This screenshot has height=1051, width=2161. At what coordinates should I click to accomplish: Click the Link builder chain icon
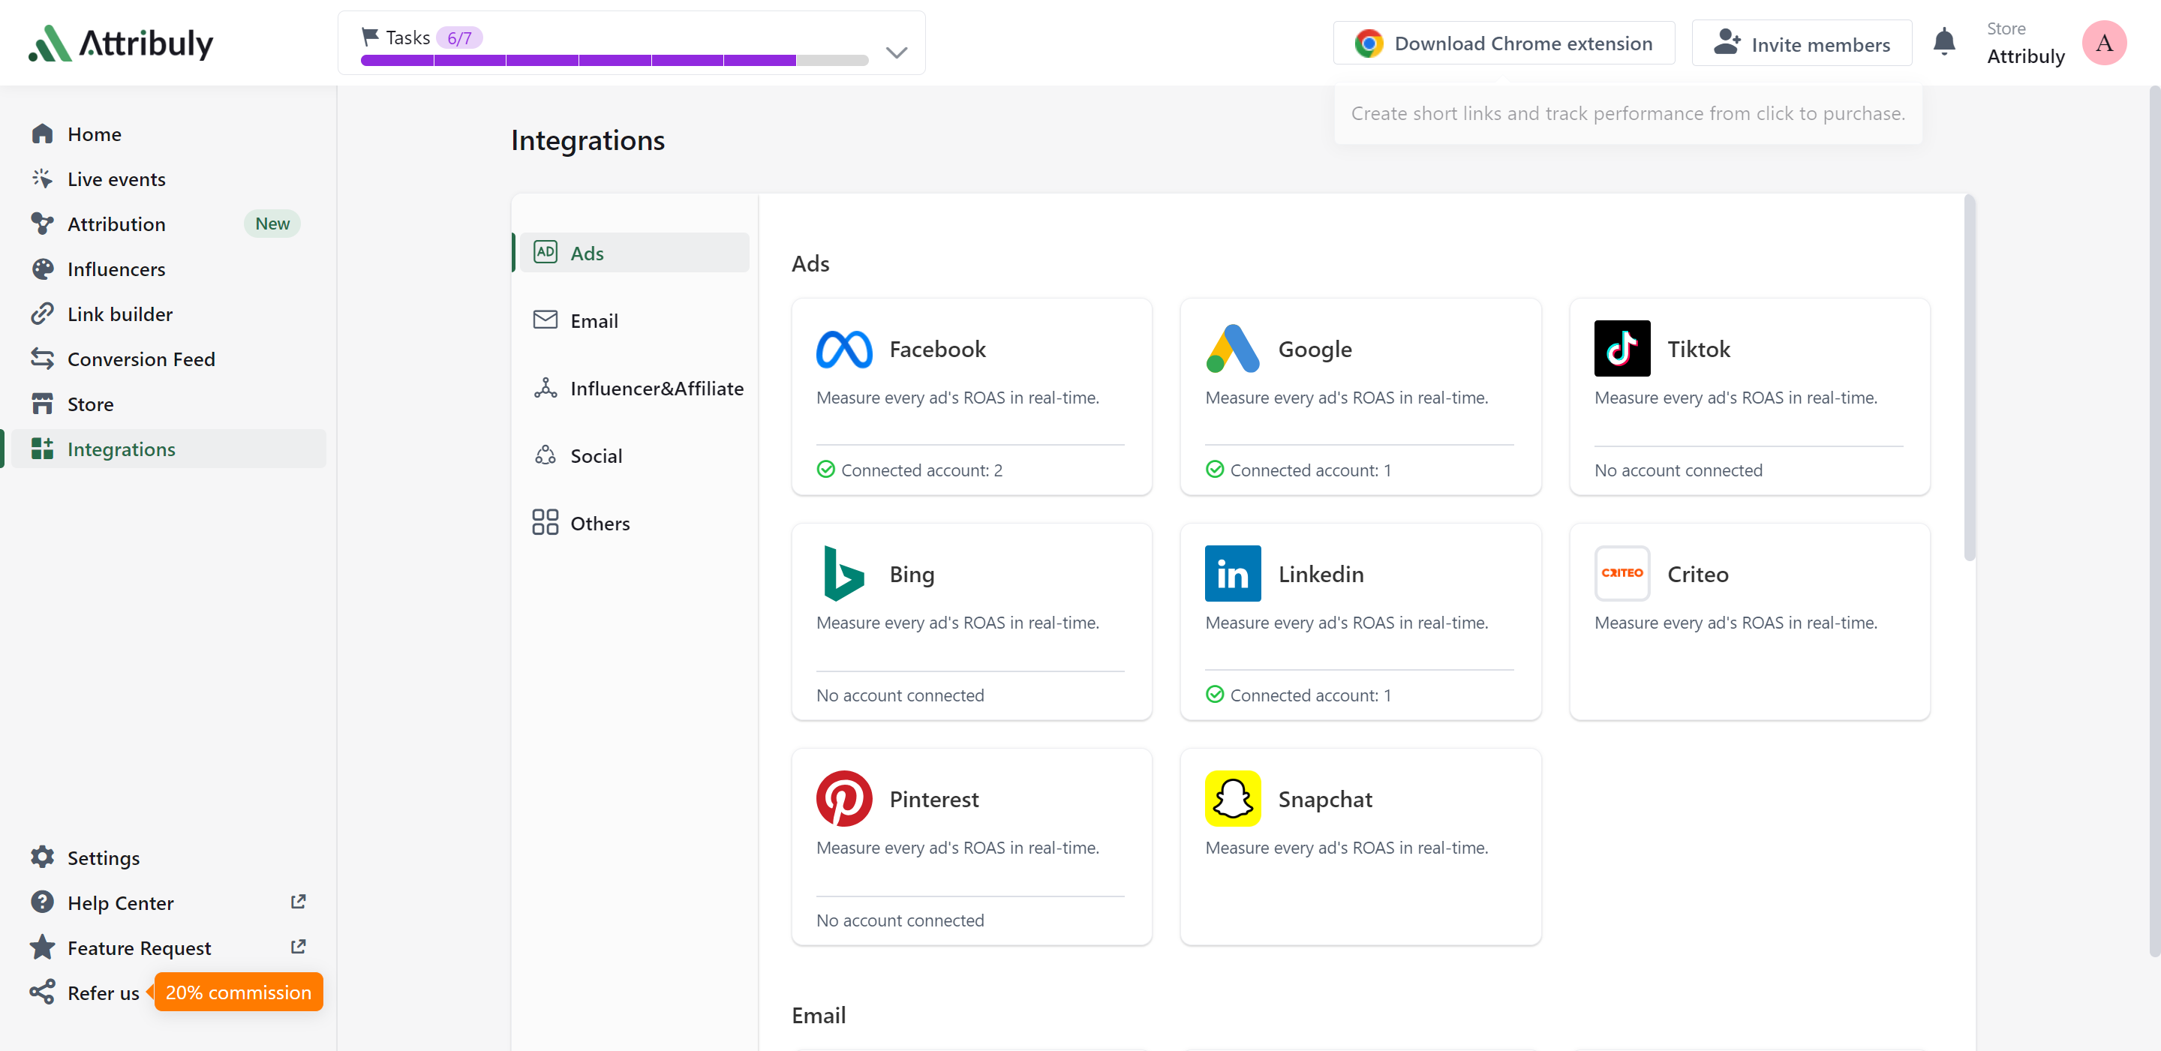[x=42, y=314]
